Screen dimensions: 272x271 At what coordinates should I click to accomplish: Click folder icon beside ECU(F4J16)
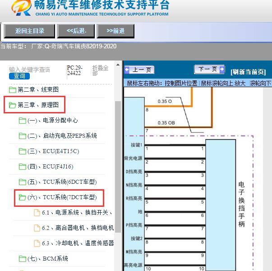[23, 167]
